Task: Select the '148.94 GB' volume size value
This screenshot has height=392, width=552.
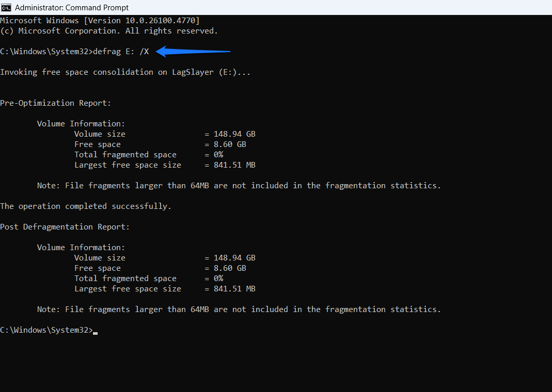Action: tap(234, 134)
